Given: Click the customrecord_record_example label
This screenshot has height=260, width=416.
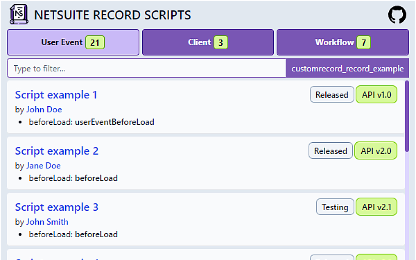Looking at the screenshot, I should pyautogui.click(x=347, y=68).
